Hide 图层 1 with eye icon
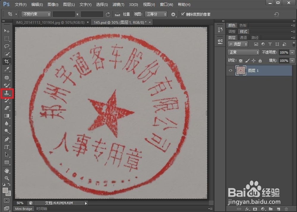This screenshot has width=297, height=212. pyautogui.click(x=230, y=70)
